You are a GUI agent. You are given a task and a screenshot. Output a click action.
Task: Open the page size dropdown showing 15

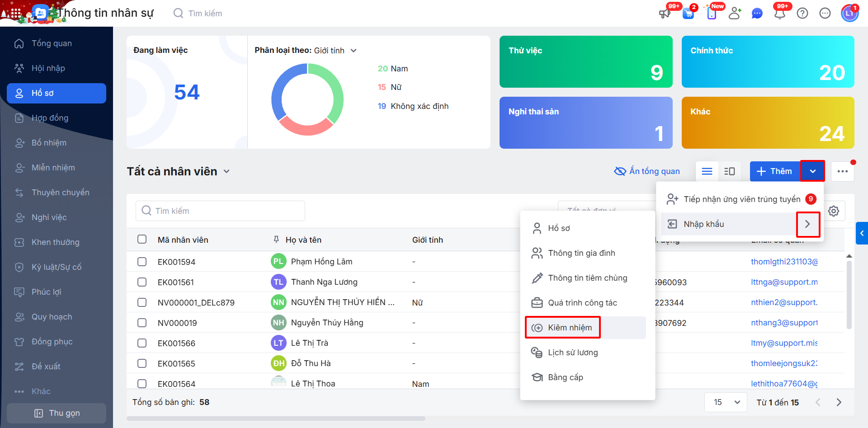tap(726, 402)
